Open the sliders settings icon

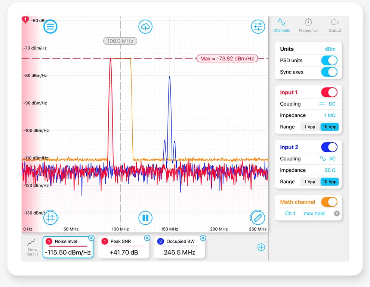[258, 26]
